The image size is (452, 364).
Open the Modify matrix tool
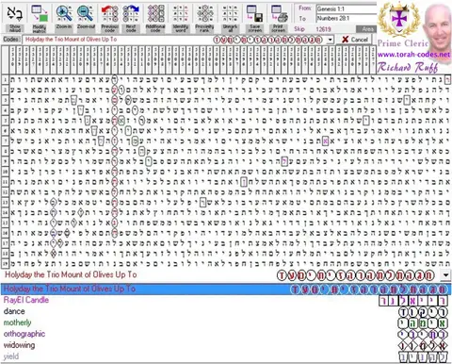click(40, 18)
